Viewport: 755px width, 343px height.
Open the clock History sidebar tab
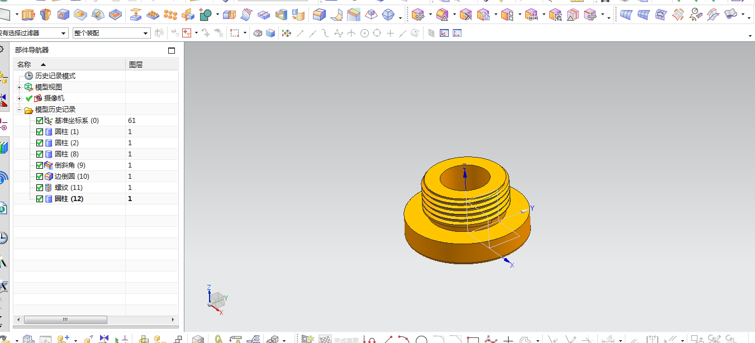pyautogui.click(x=3, y=237)
